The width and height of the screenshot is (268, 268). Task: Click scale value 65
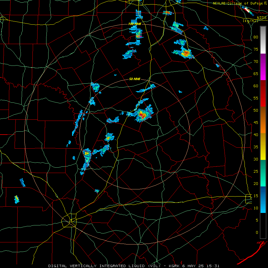256,74
